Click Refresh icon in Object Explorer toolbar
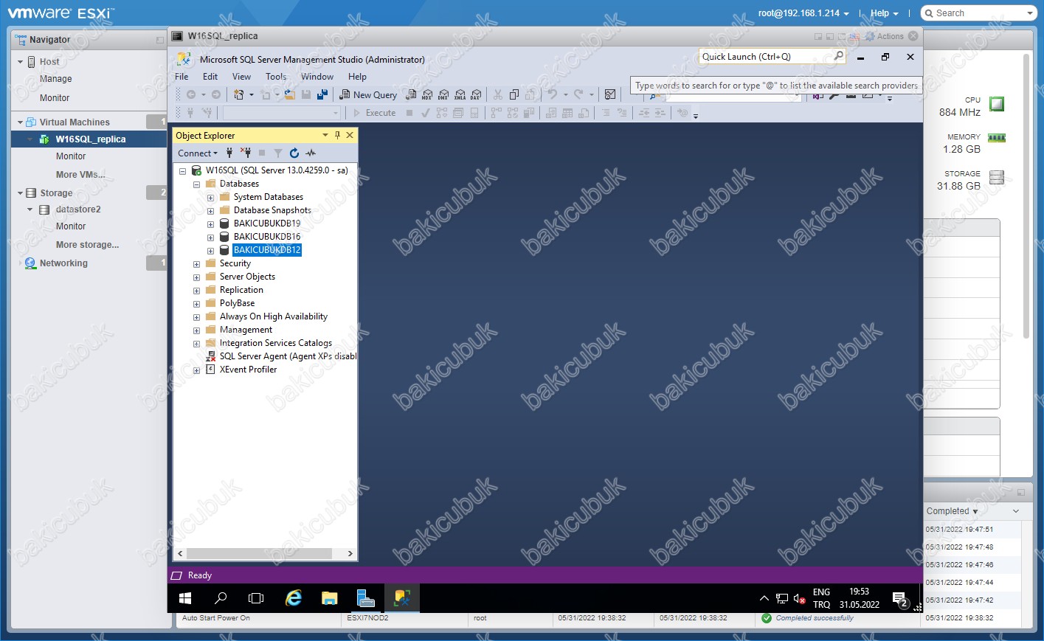The width and height of the screenshot is (1044, 641). [x=294, y=153]
